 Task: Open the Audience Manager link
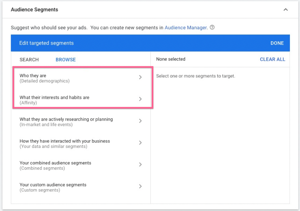186,28
